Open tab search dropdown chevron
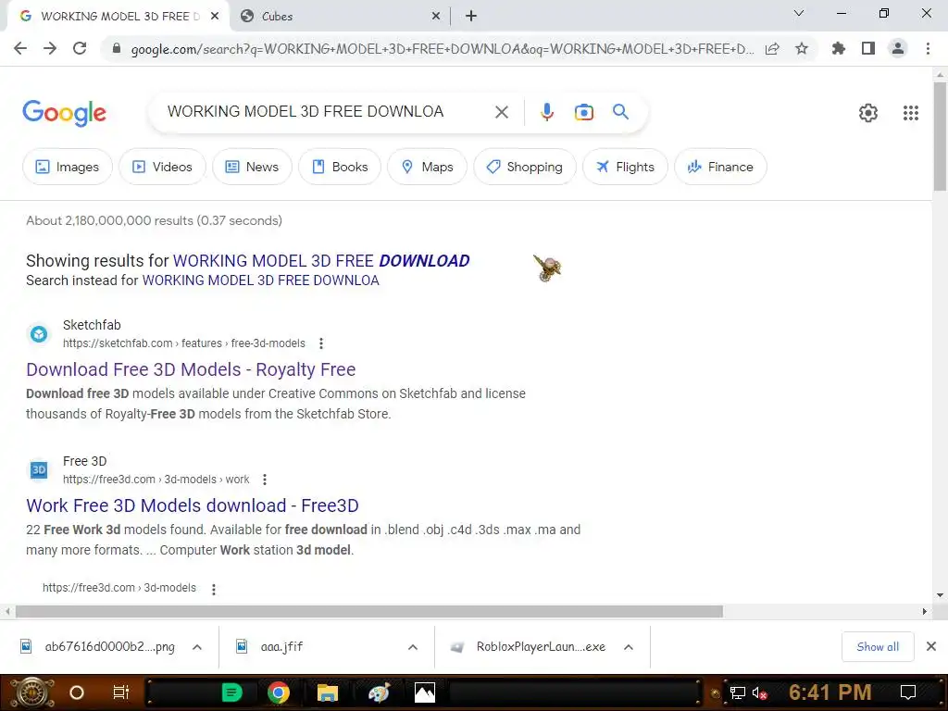Screen dimensions: 948x711 pyautogui.click(x=799, y=13)
